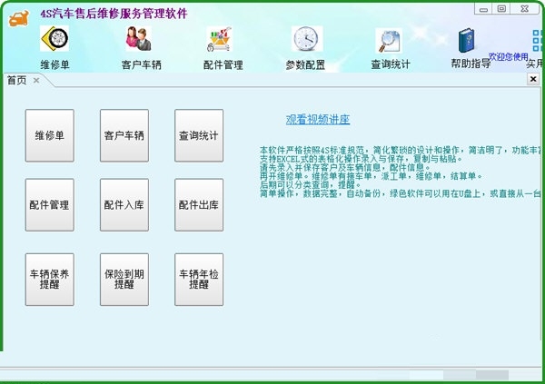Open the 观看视频讲座 video link
The height and width of the screenshot is (384, 545).
[318, 120]
